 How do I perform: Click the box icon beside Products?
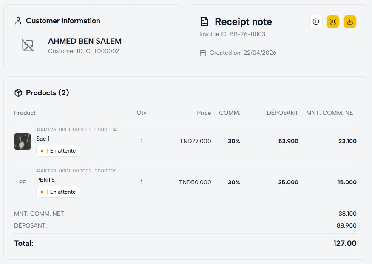pos(18,93)
